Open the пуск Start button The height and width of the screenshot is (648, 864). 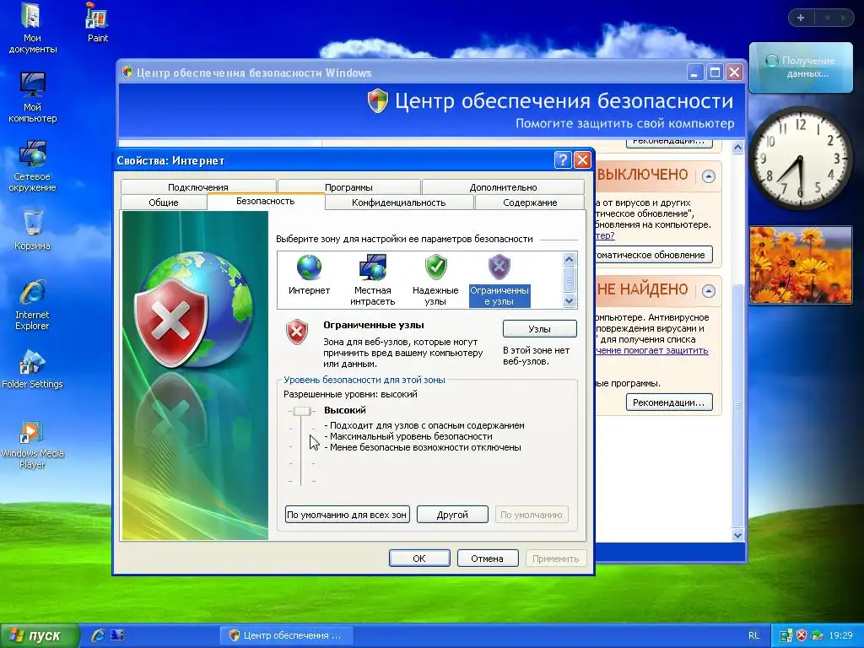39,635
